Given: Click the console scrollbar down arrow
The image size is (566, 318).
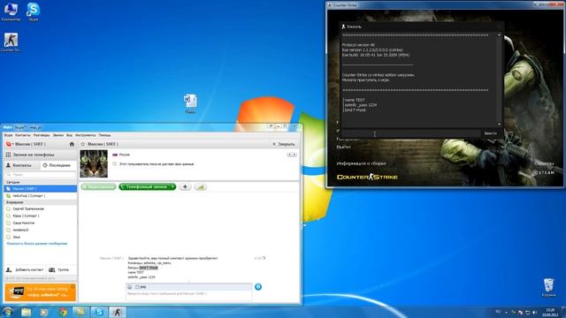Looking at the screenshot, I should click(x=499, y=125).
